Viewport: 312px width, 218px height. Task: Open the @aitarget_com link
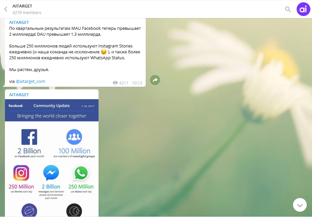(x=30, y=81)
